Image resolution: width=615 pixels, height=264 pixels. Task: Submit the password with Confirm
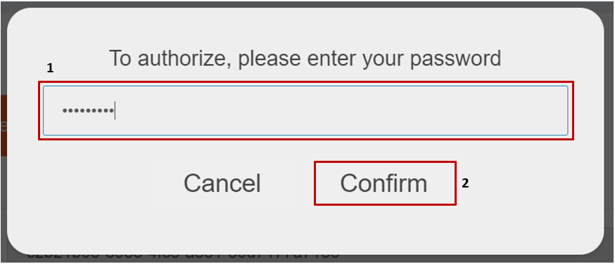coord(384,183)
